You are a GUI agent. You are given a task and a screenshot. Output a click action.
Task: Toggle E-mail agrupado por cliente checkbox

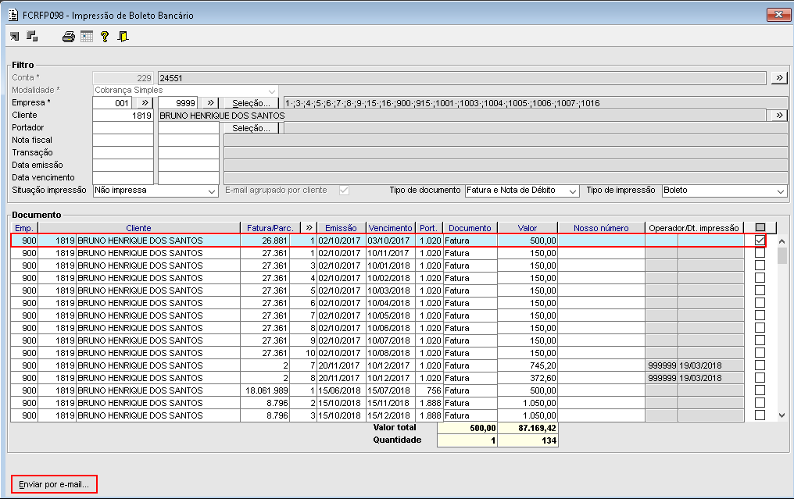pyautogui.click(x=345, y=191)
